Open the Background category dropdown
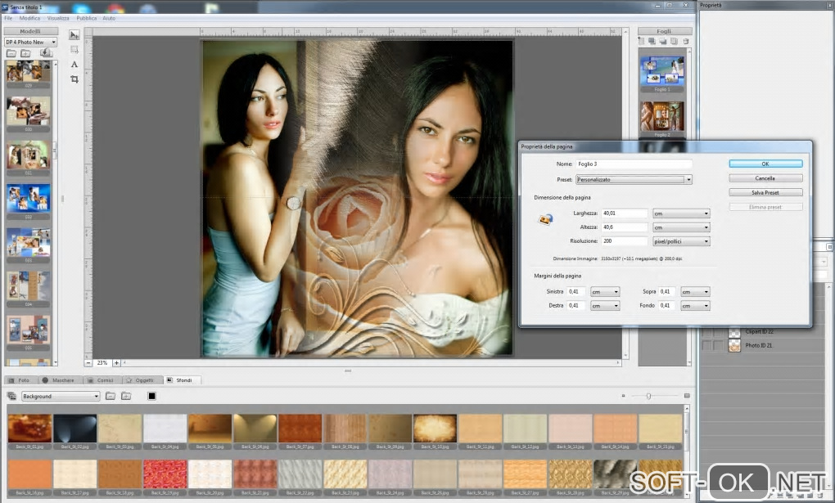Screen dimensions: 835x503 pyautogui.click(x=61, y=396)
